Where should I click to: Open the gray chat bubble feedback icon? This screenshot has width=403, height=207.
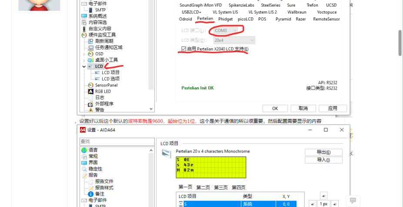(x=353, y=200)
